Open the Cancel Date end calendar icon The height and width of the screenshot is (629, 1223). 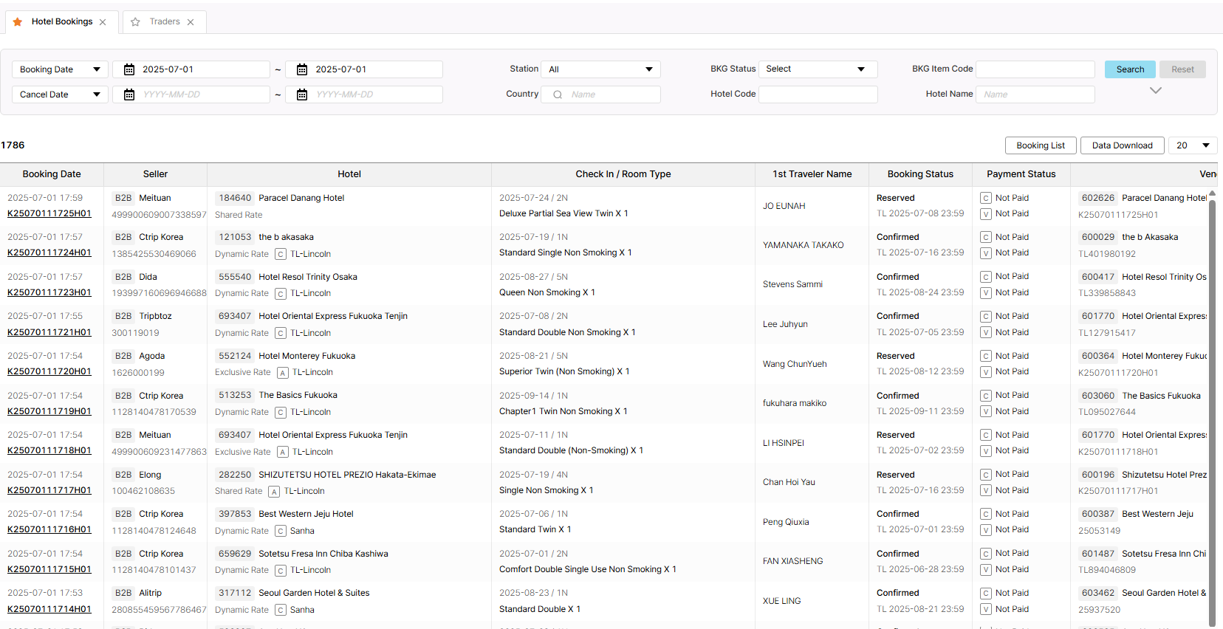[302, 94]
